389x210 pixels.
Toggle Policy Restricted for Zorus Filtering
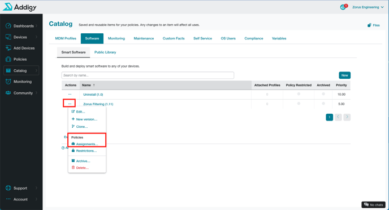coord(299,104)
